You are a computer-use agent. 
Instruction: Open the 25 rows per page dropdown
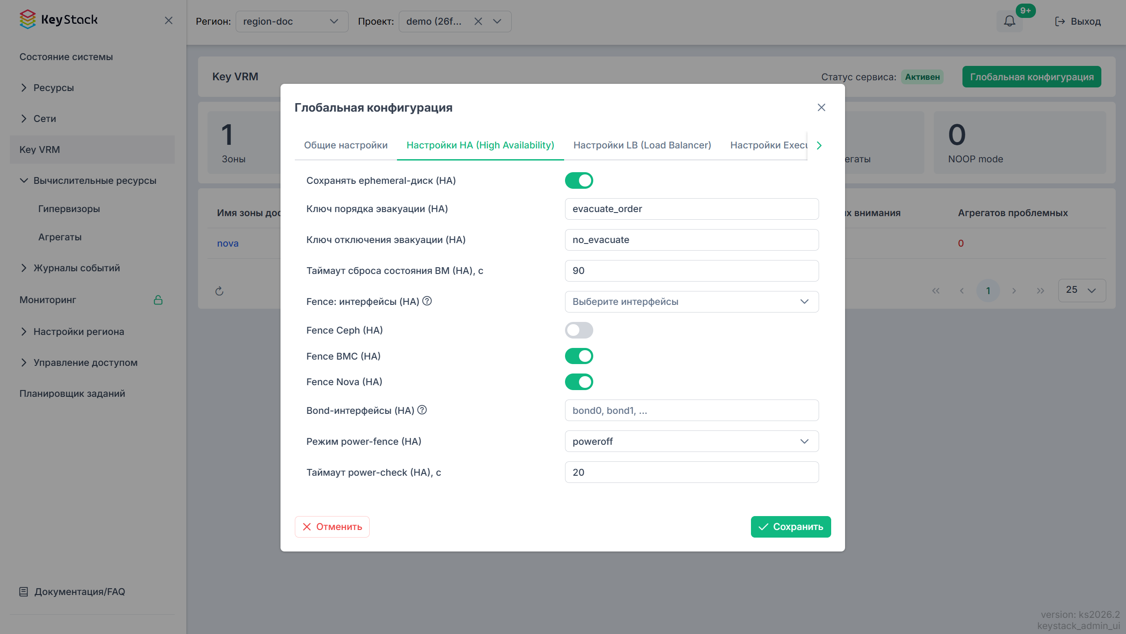(x=1082, y=291)
